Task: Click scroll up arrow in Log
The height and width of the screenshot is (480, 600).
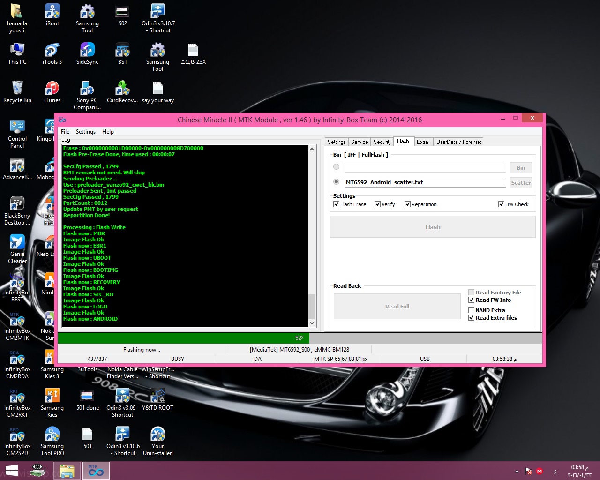Action: click(312, 149)
